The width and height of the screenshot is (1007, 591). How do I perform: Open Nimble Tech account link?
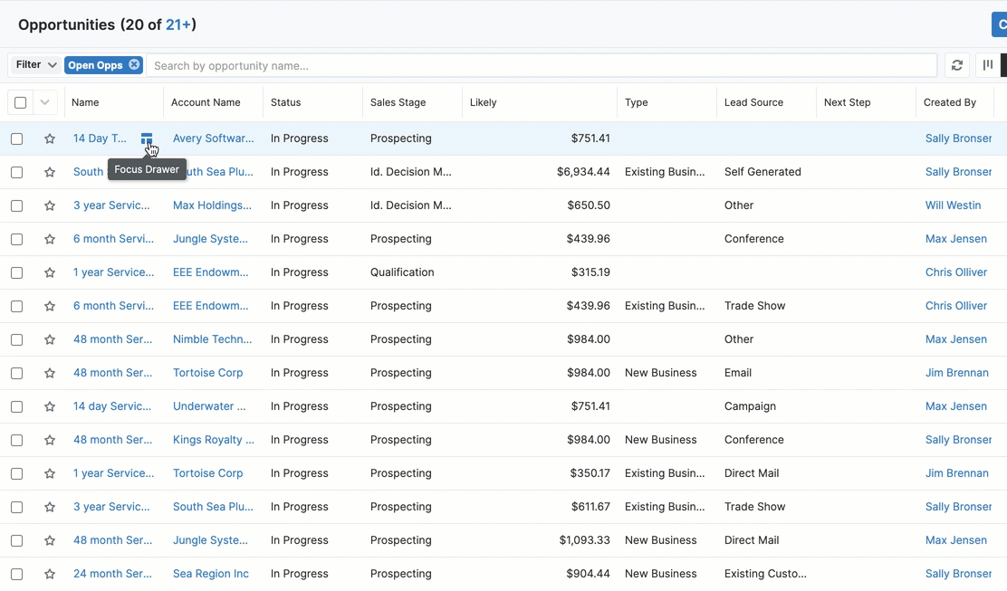coord(212,339)
